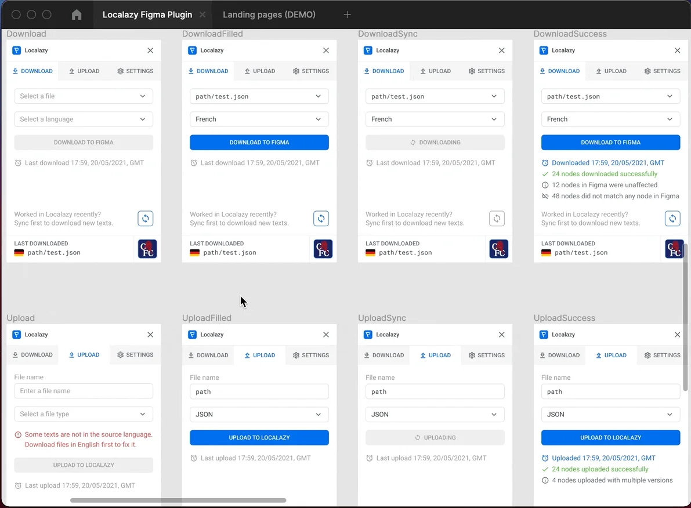This screenshot has width=691, height=508.
Task: Click clock icon beside Downloaded 17:59 status
Action: click(545, 162)
